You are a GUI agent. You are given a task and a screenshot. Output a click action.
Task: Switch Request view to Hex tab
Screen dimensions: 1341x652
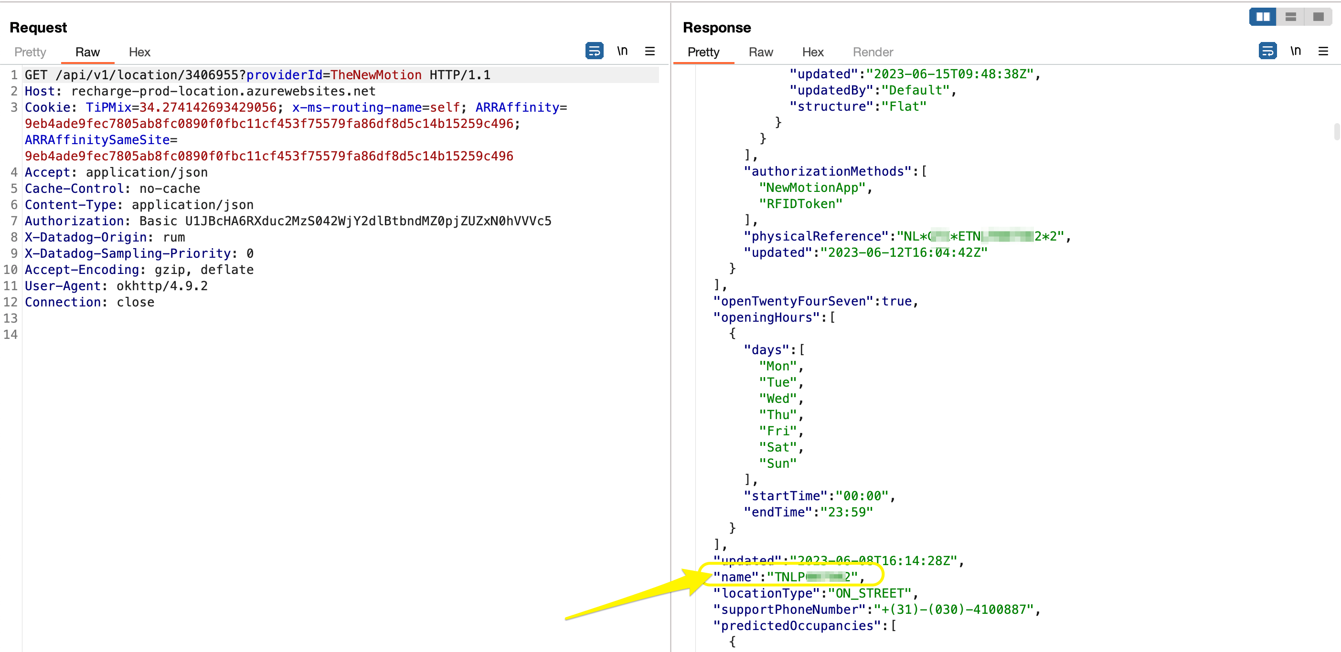pos(139,52)
